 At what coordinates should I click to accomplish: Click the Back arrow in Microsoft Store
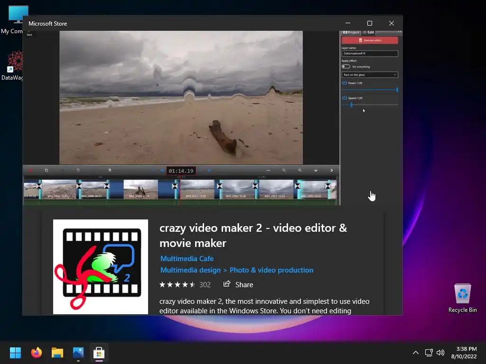[29, 33]
